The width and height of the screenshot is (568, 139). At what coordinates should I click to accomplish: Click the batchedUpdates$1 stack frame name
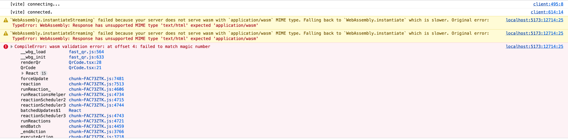[41, 110]
